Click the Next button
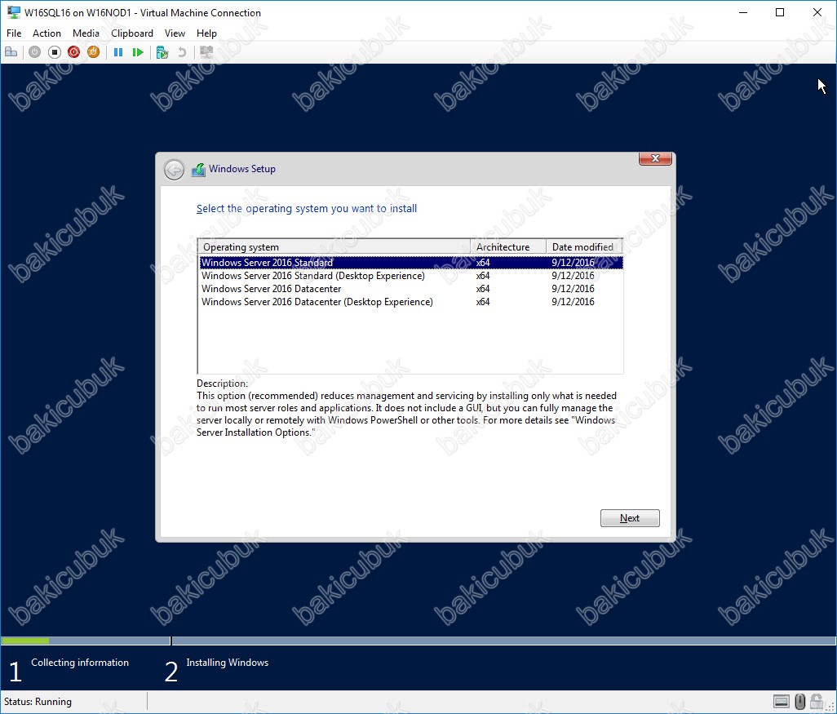Viewport: 837px width, 714px height. click(630, 518)
